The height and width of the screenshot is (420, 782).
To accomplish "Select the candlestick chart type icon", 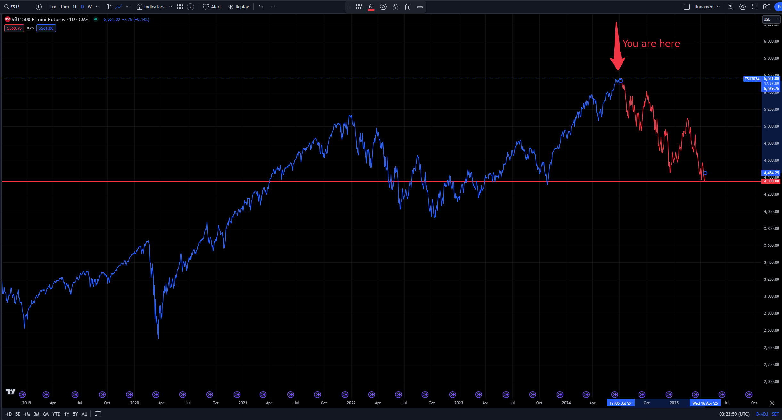I will (x=108, y=6).
